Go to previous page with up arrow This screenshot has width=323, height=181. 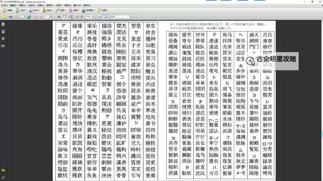[36, 17]
